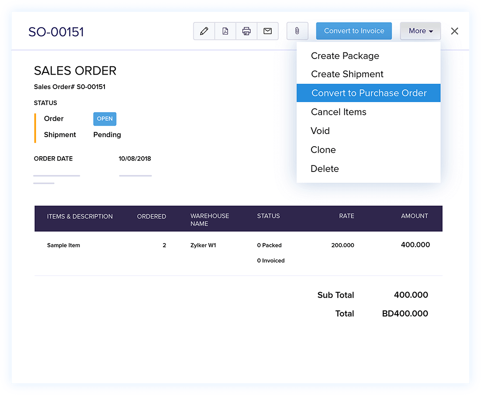This screenshot has height=395, width=481.
Task: Open the PDF export icon
Action: pyautogui.click(x=225, y=31)
